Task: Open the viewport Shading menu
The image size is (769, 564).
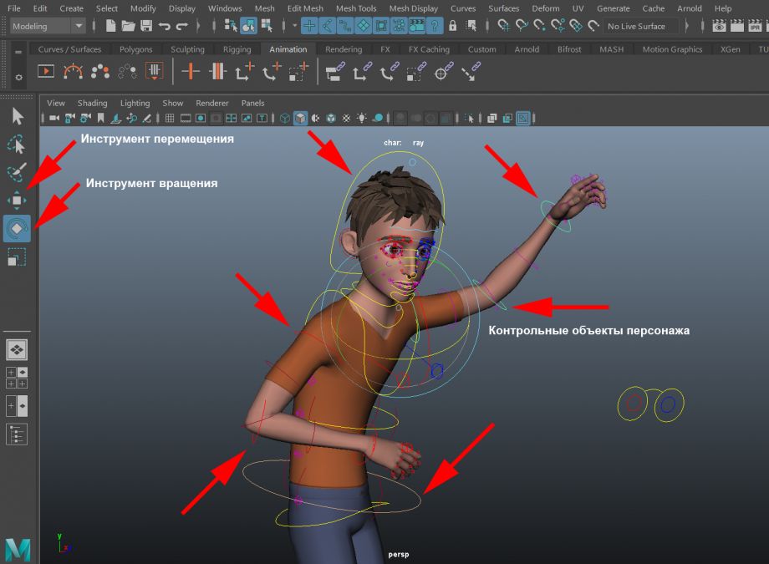Action: pyautogui.click(x=92, y=103)
